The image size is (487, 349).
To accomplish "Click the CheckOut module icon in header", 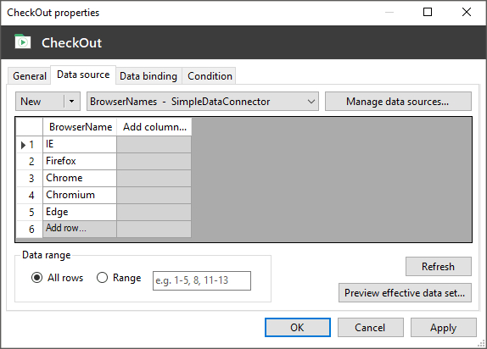I will (x=23, y=42).
